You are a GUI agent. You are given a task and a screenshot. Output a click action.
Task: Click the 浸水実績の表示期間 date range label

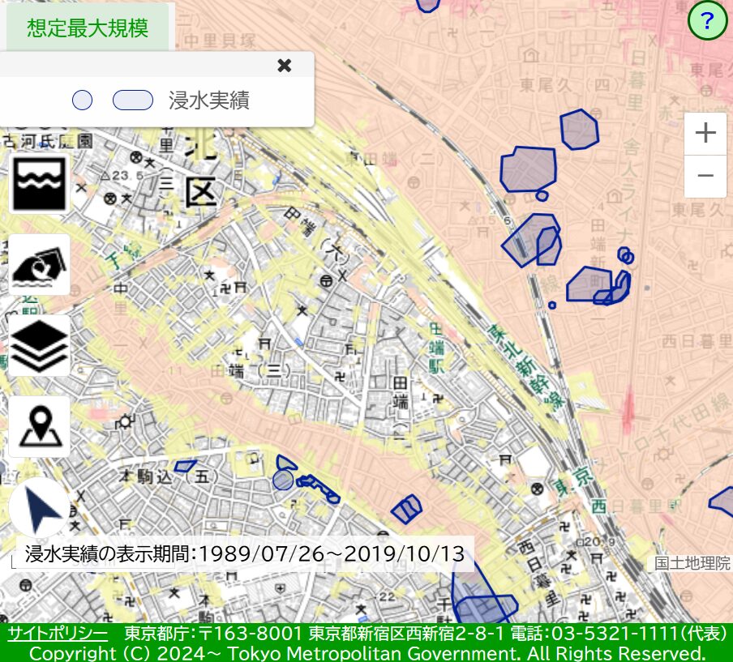point(245,554)
